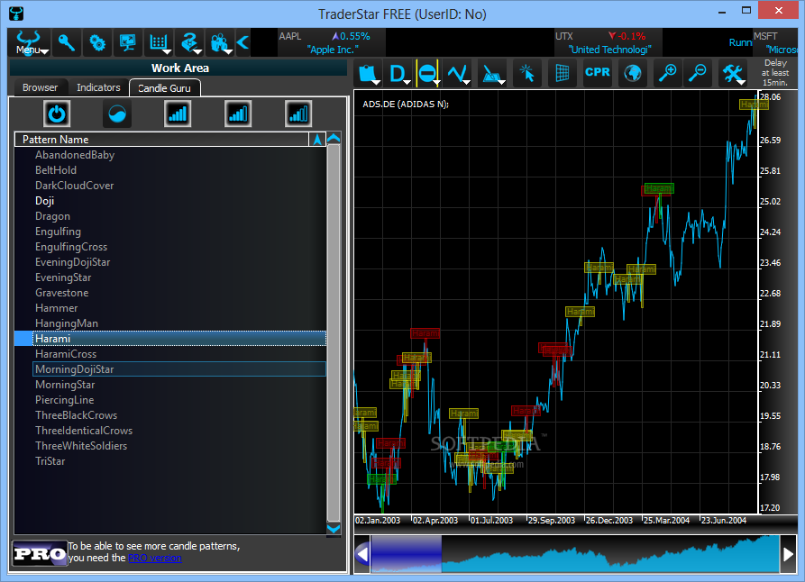This screenshot has height=582, width=805.
Task: Sort by Pattern Name column header
Action: point(161,140)
